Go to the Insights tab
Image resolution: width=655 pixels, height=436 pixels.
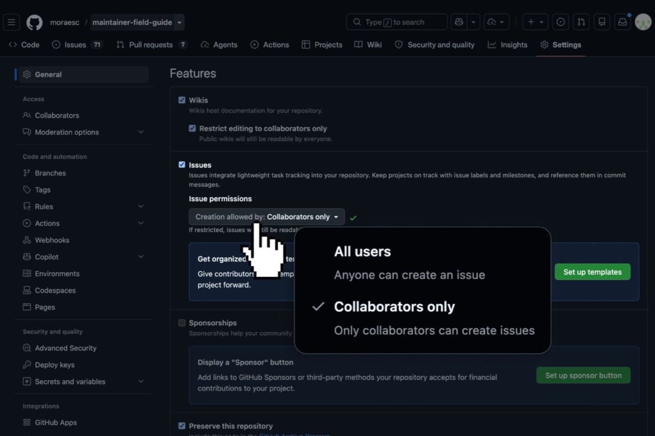coord(508,45)
